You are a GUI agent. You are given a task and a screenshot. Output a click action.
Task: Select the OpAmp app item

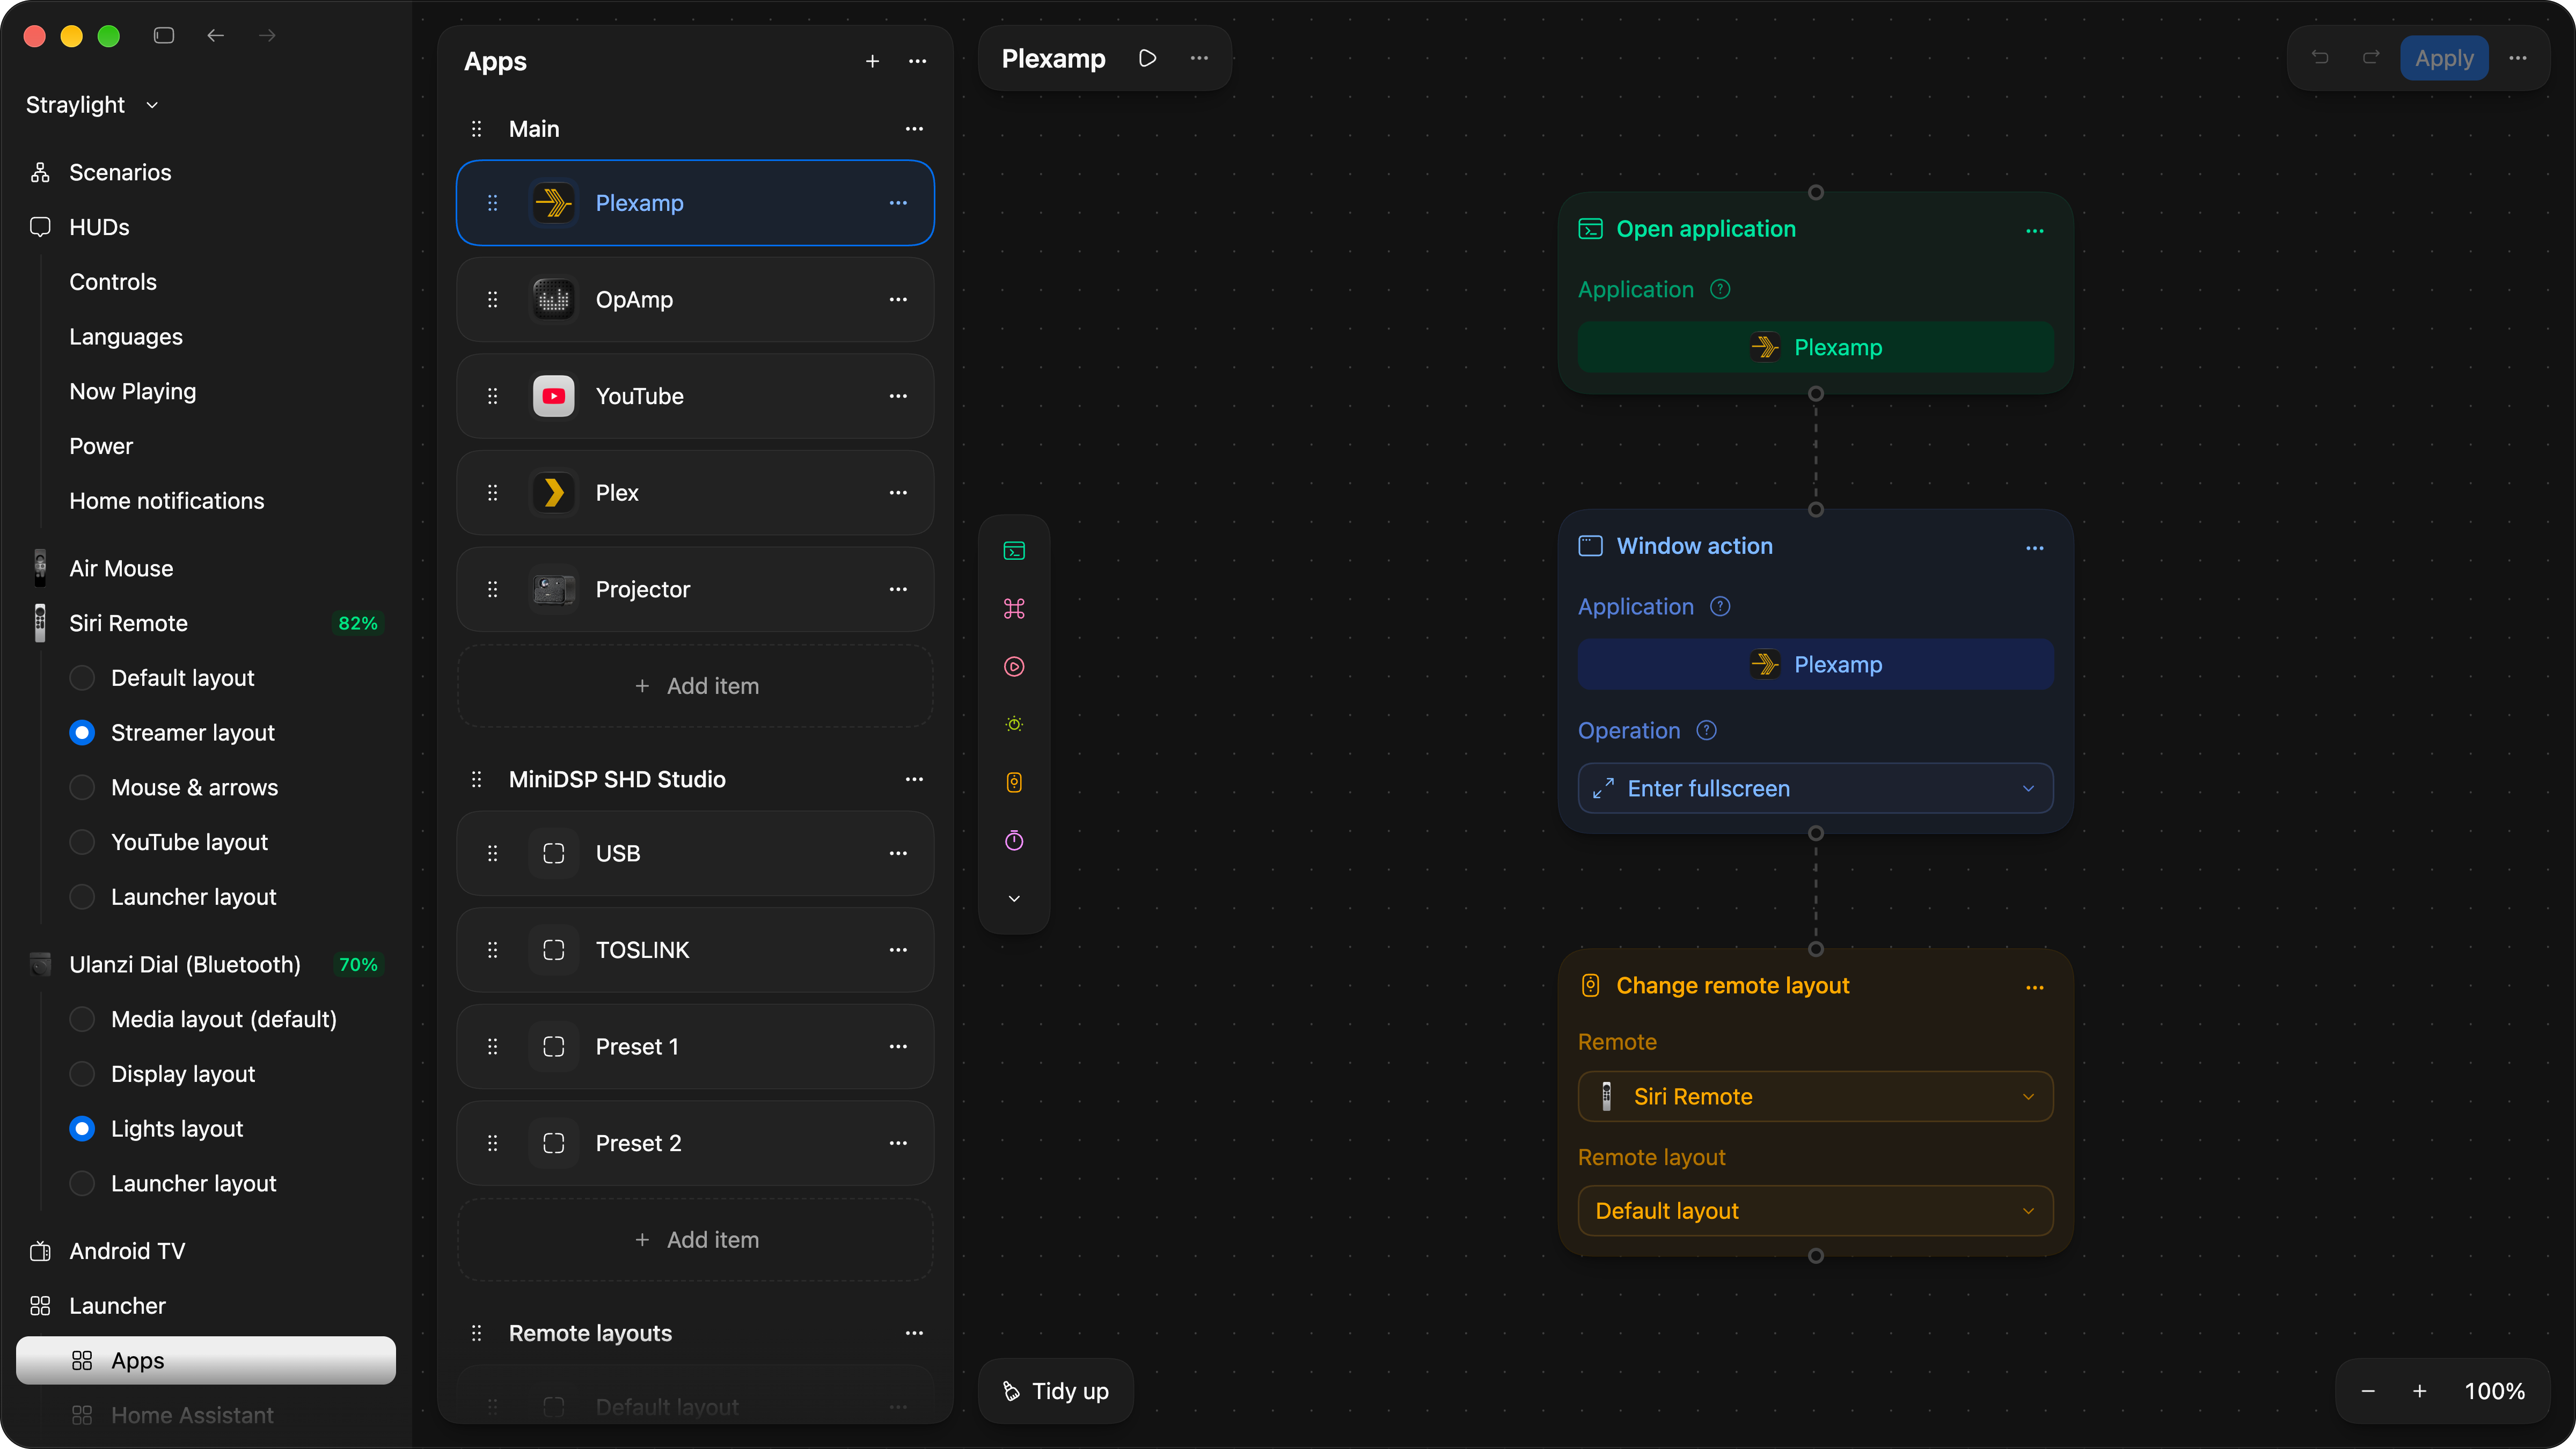pos(695,300)
